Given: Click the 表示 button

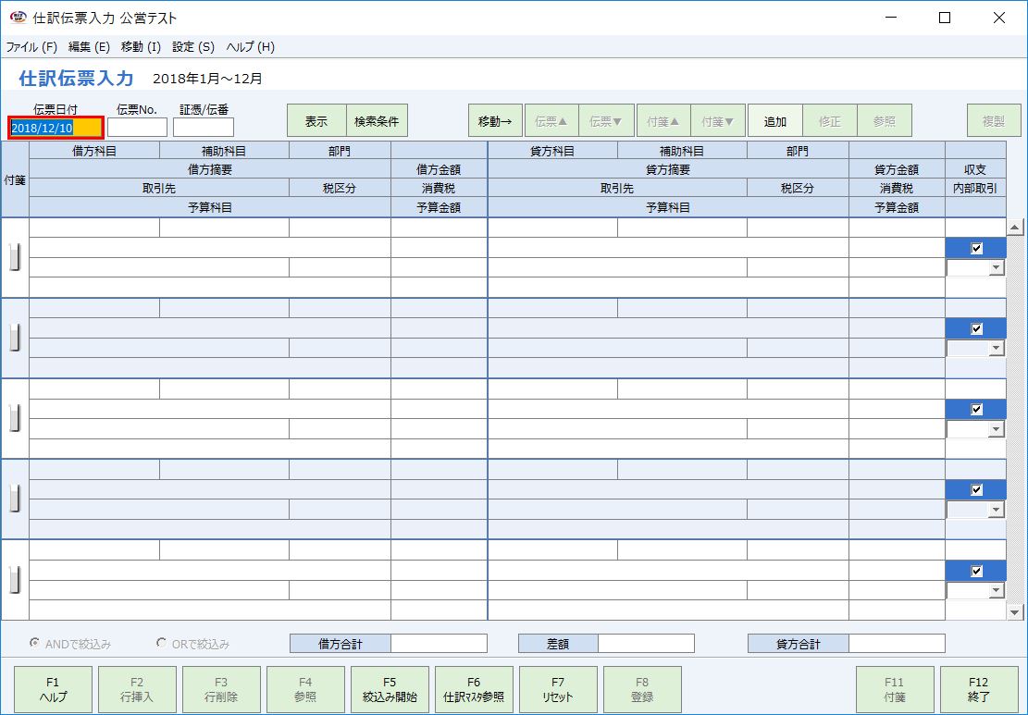Looking at the screenshot, I should point(315,119).
